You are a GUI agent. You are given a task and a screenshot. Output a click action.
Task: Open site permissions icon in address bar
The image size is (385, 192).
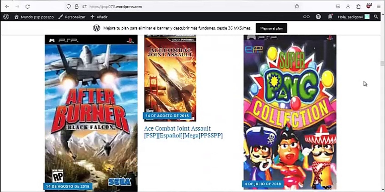(84, 7)
